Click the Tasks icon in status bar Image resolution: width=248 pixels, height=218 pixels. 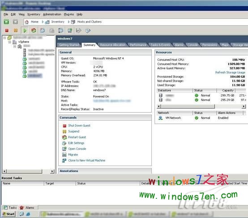(5, 208)
